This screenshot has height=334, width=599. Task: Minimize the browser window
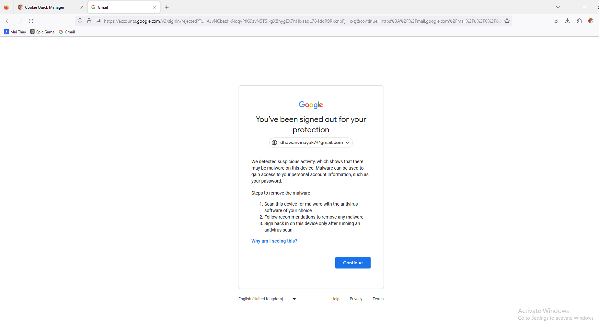click(x=585, y=7)
